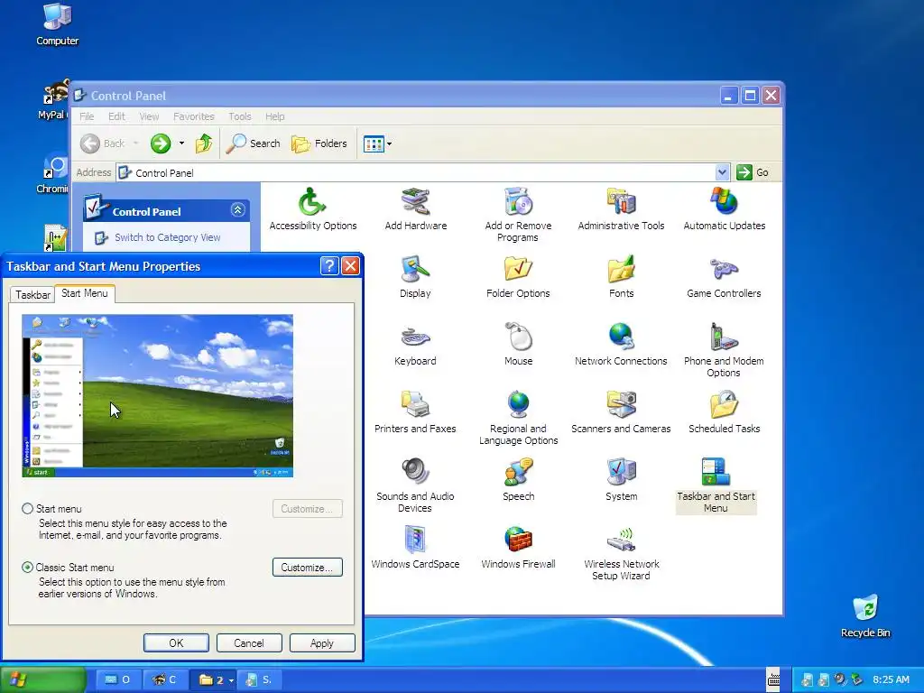Open the Recycle Bin desktop icon
Viewport: 924px width, 693px height.
[865, 616]
